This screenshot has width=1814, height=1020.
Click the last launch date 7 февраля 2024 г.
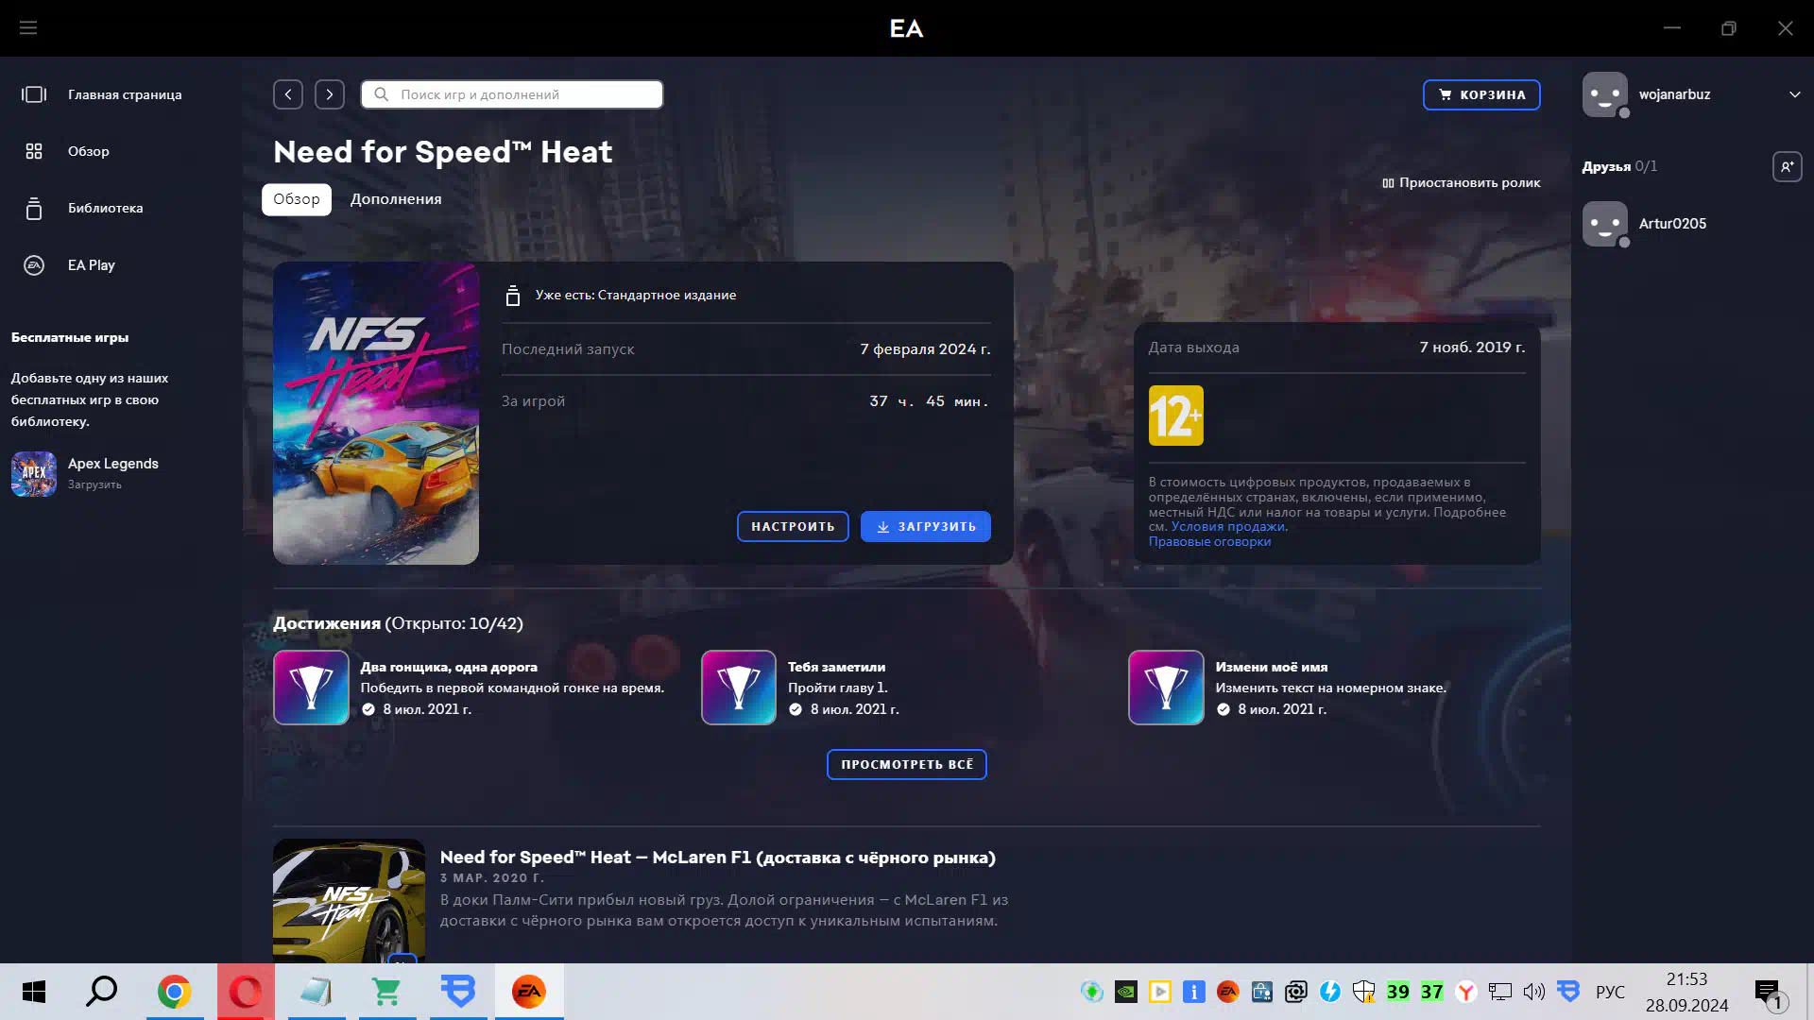(x=925, y=349)
